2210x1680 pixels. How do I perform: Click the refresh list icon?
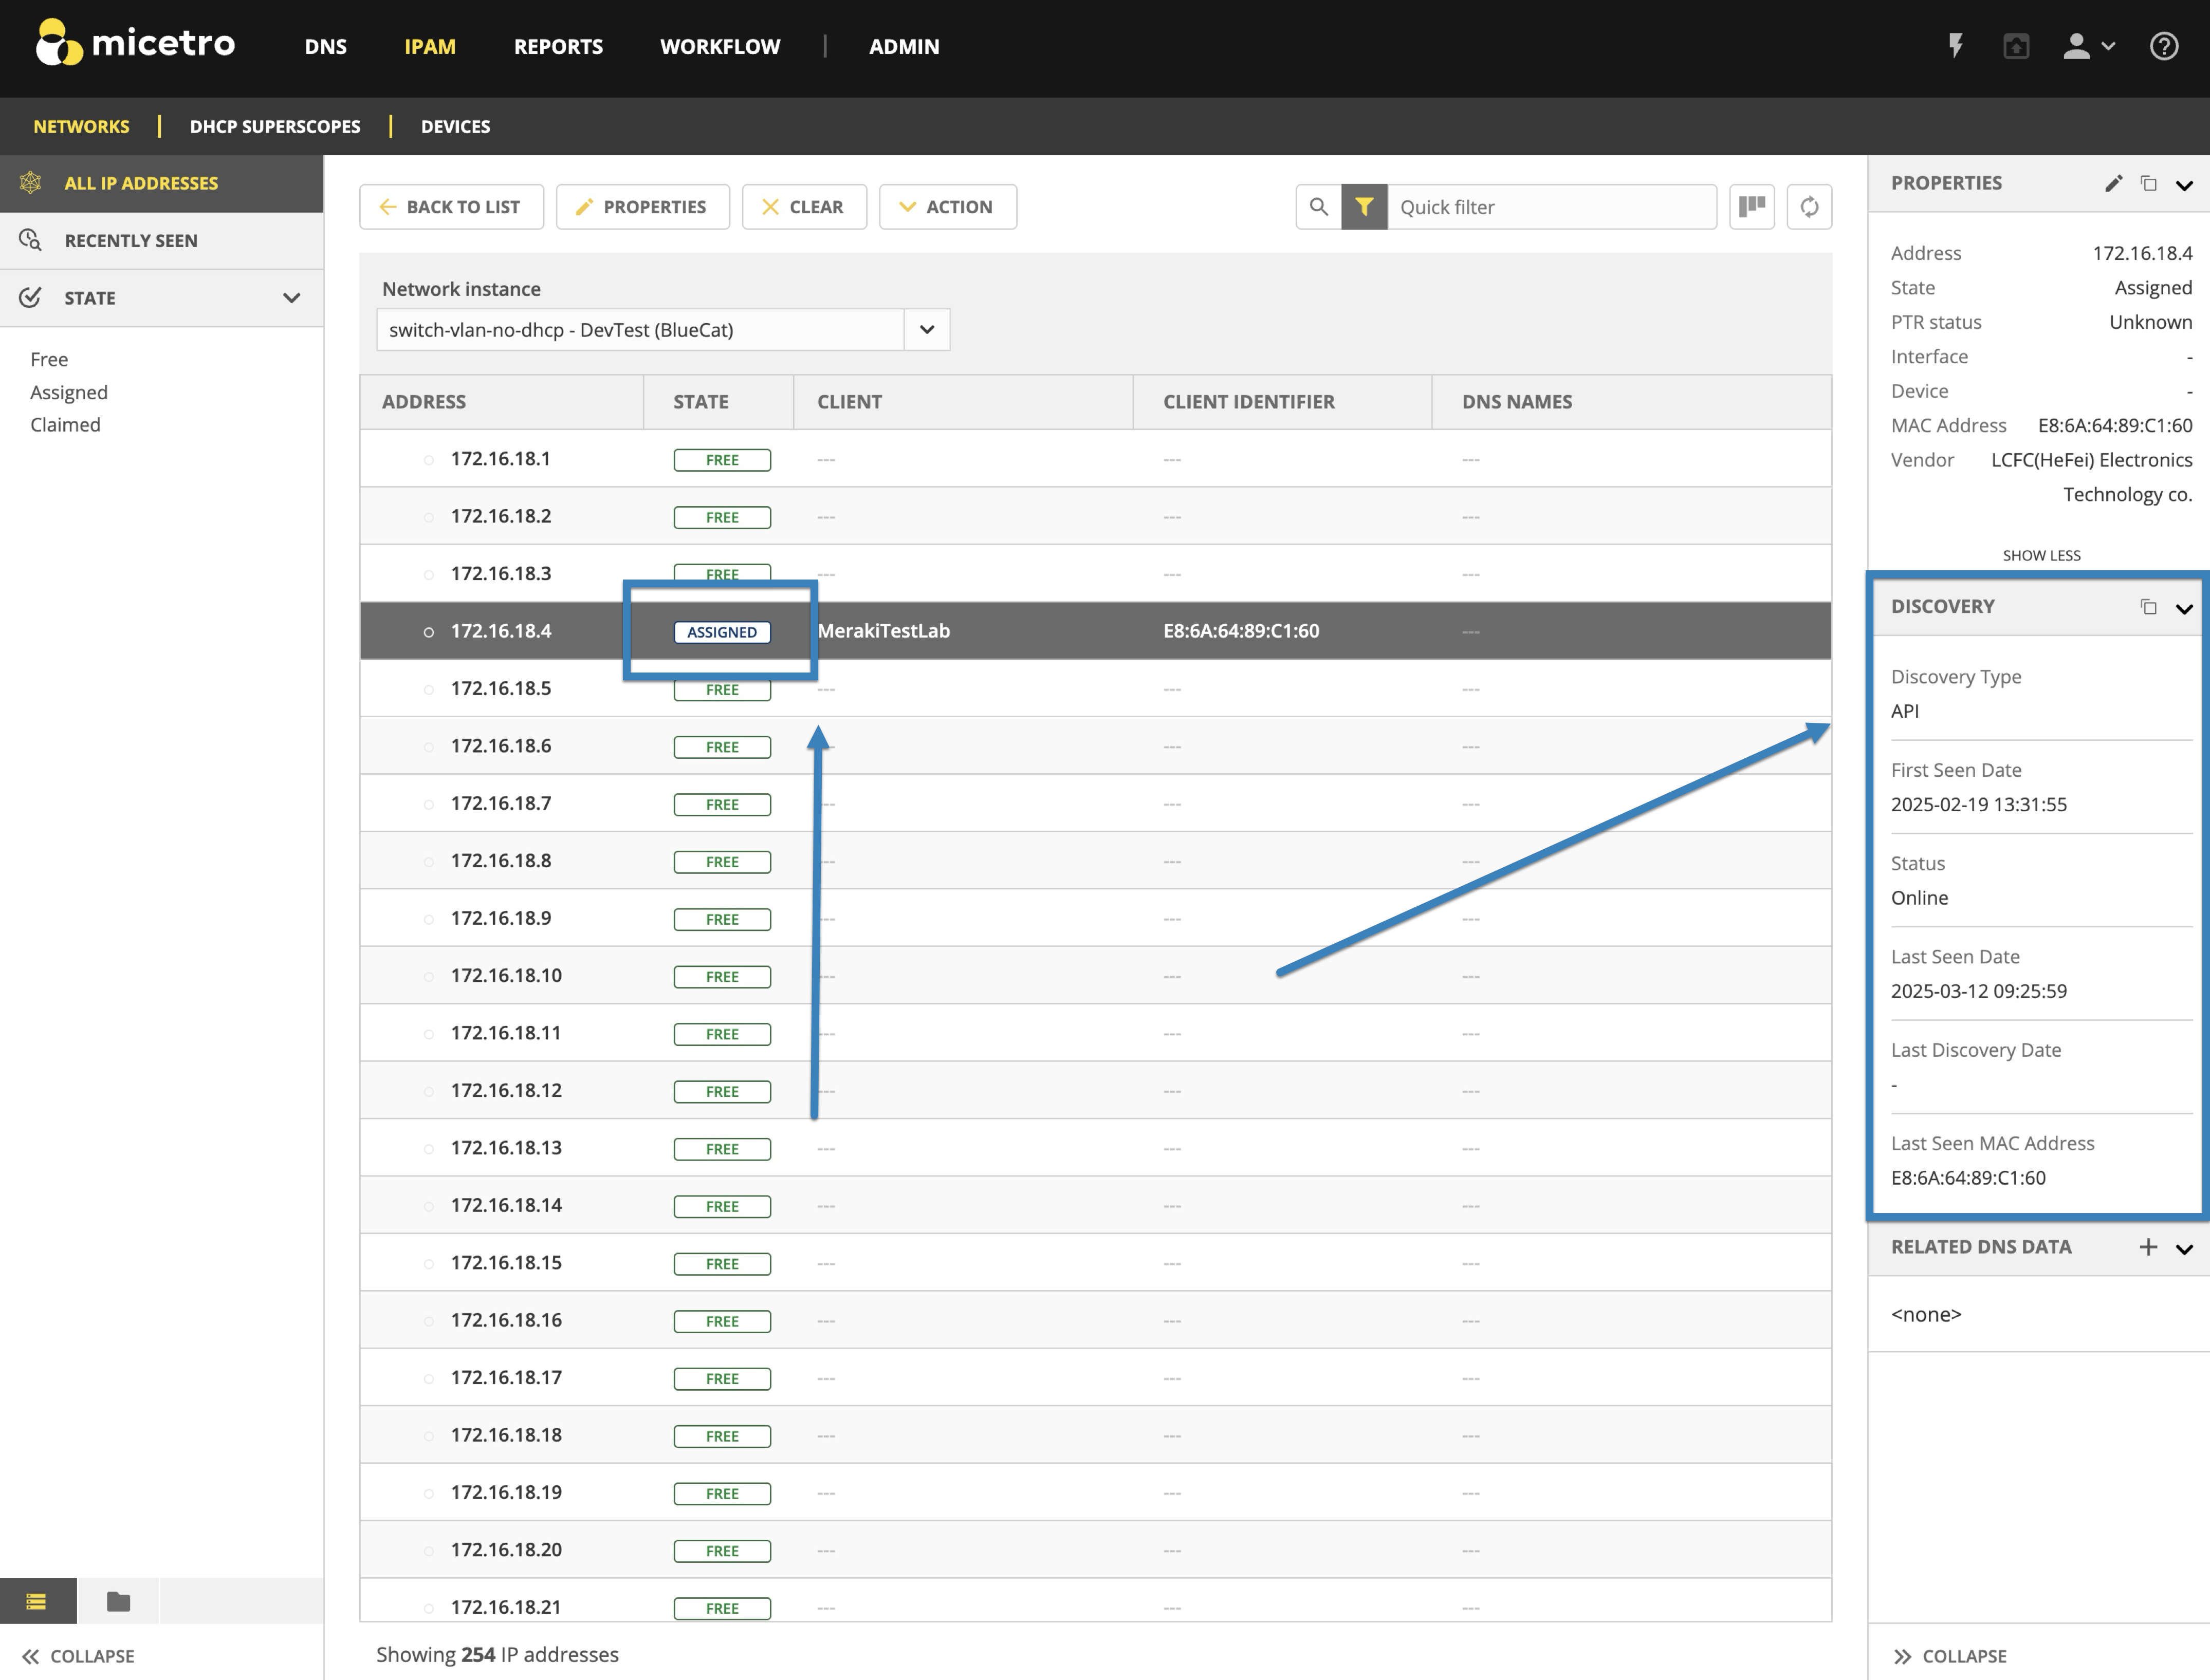click(x=1809, y=207)
